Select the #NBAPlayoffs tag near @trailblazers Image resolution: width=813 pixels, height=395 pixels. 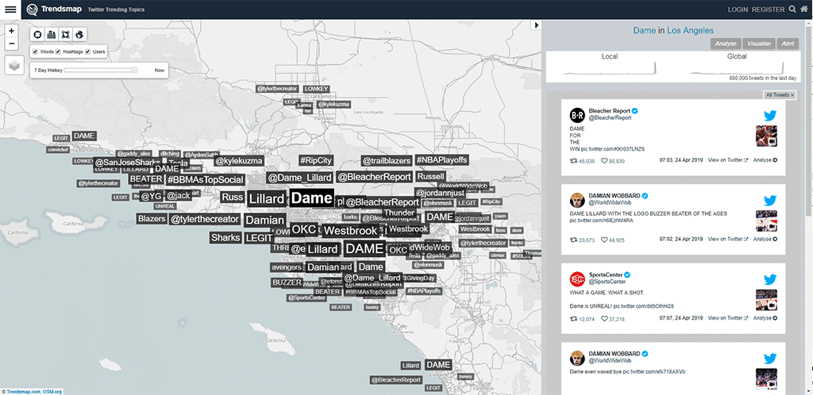click(x=442, y=160)
